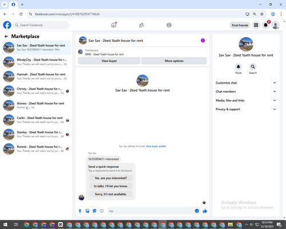Bookmark this page with the star icon

tap(262, 14)
